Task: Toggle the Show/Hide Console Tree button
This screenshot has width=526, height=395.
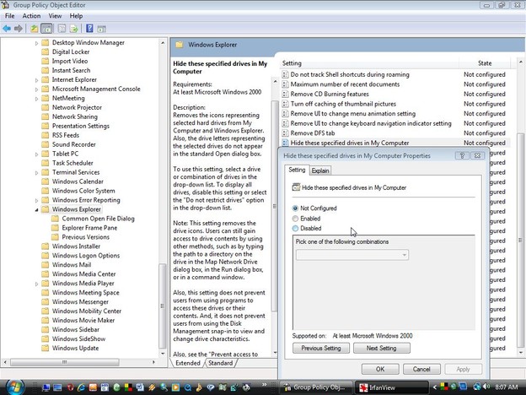Action: point(46,29)
